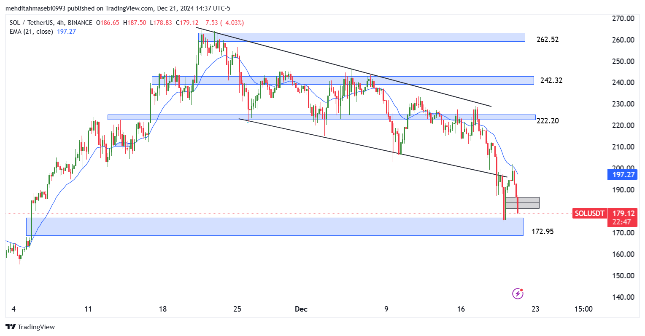This screenshot has width=645, height=336.
Task: Select the blue zone rectangle near 222.20
Action: [321, 117]
